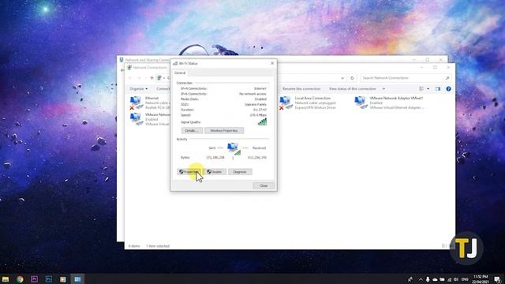Click the Local Area Connection label
The height and width of the screenshot is (284, 505).
pos(312,98)
